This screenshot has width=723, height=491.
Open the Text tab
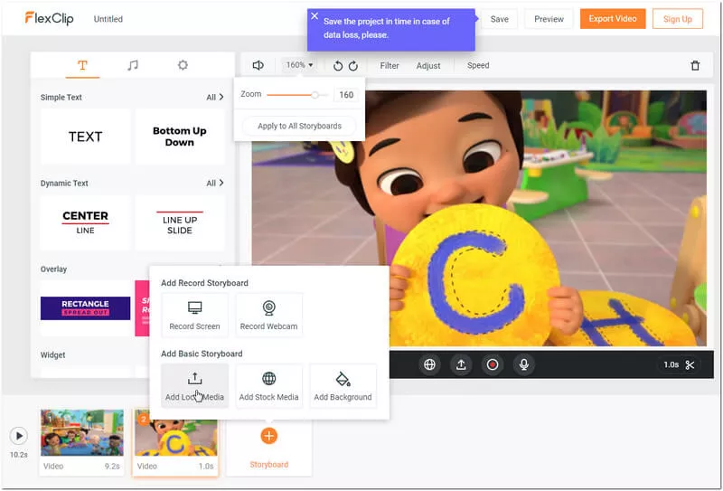point(82,65)
